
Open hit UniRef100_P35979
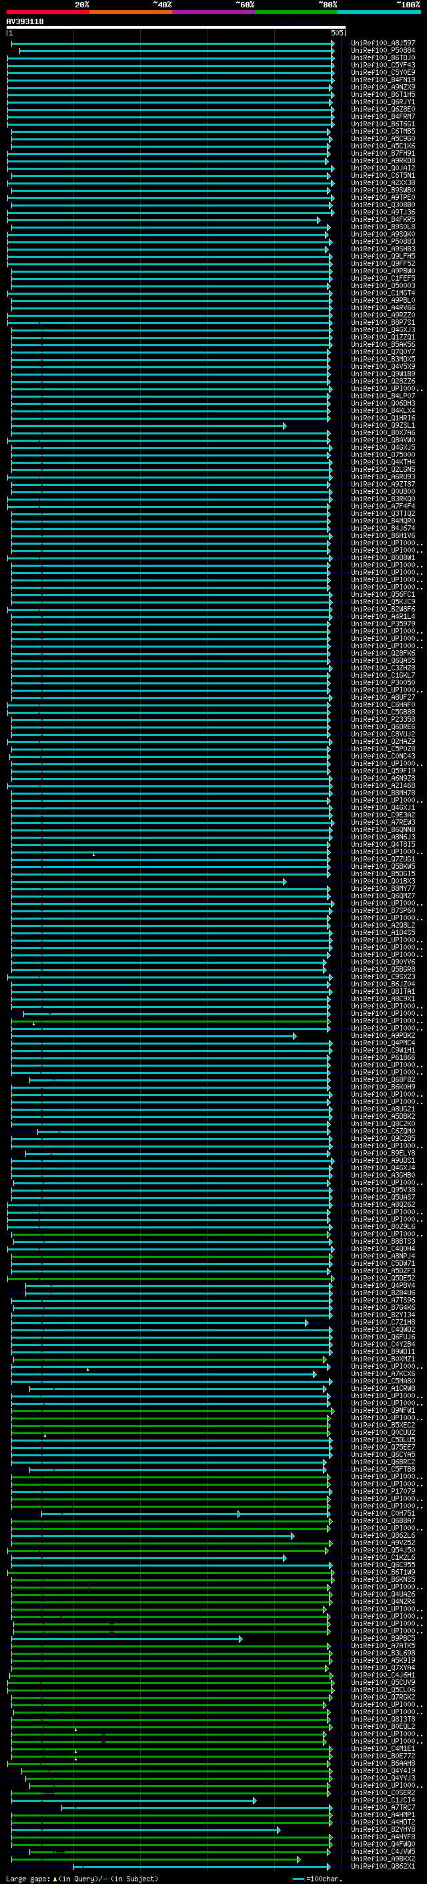[x=382, y=624]
